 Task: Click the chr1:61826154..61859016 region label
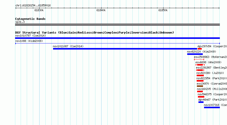click(33, 5)
